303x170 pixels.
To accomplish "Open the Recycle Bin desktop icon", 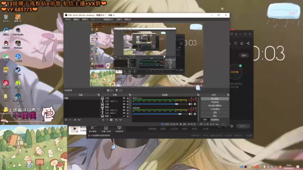I will (x=6, y=18).
